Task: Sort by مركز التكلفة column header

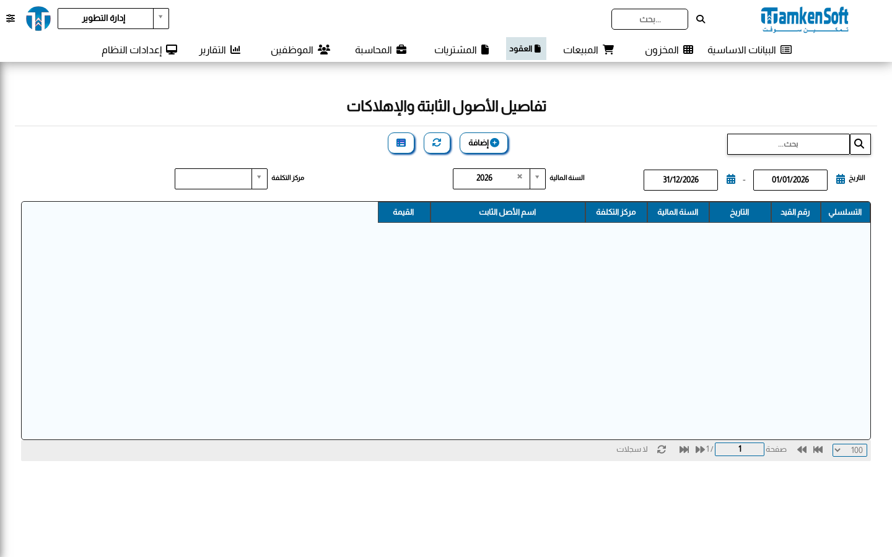Action: (616, 212)
